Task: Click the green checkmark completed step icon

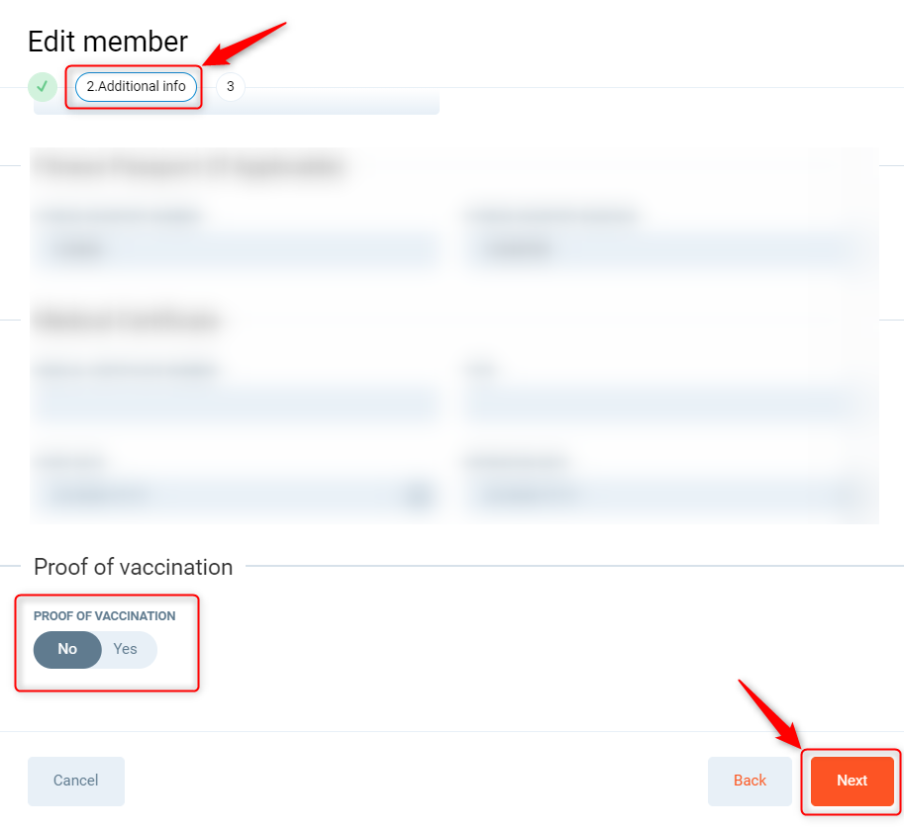Action: [x=42, y=87]
